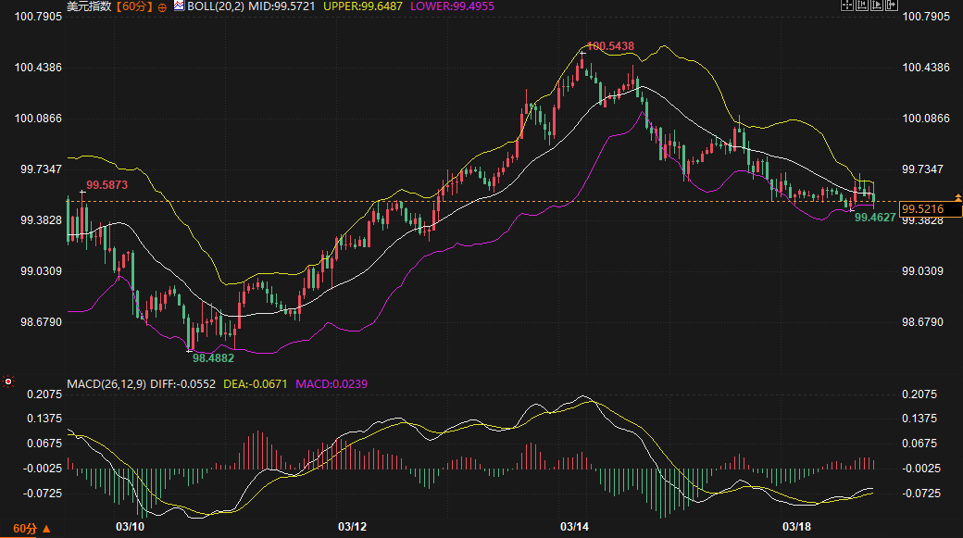Click the export arrow icon at top right

pos(892,6)
